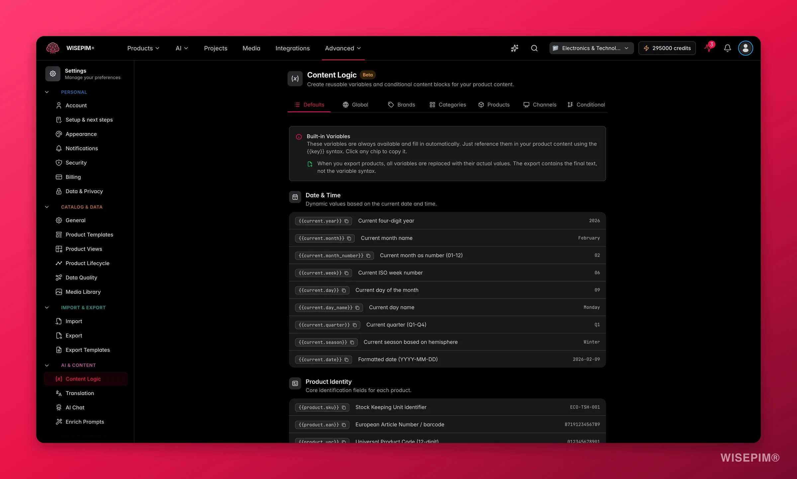The height and width of the screenshot is (479, 797).
Task: Copy the {{current.year}} variable chip
Action: pyautogui.click(x=323, y=221)
